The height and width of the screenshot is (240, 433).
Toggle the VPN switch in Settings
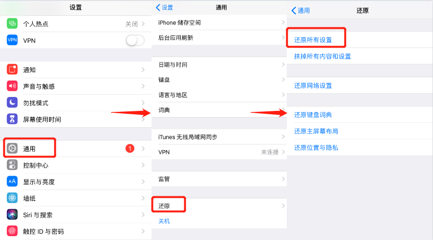135,40
